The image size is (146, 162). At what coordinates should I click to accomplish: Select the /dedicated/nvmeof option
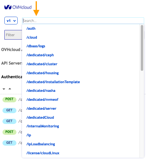(42, 100)
